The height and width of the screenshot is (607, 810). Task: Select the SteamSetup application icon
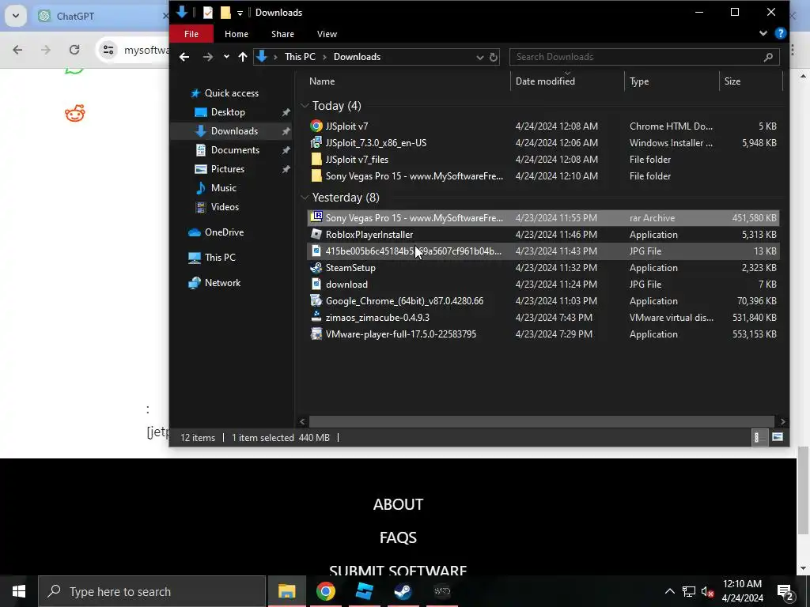316,267
